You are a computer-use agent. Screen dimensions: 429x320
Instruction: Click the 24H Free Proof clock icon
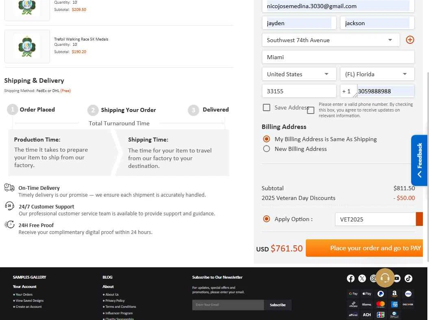click(x=9, y=224)
